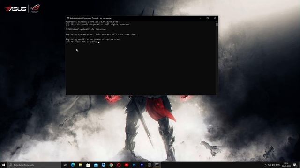The height and width of the screenshot is (168, 300).
Task: Click the 'Microsoft Windows [Version' line
Action: point(92,22)
